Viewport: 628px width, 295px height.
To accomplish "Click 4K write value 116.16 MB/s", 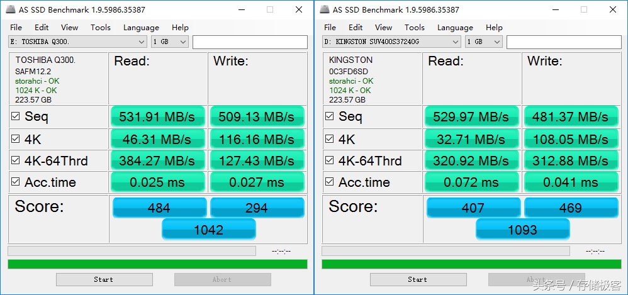I will [x=257, y=139].
